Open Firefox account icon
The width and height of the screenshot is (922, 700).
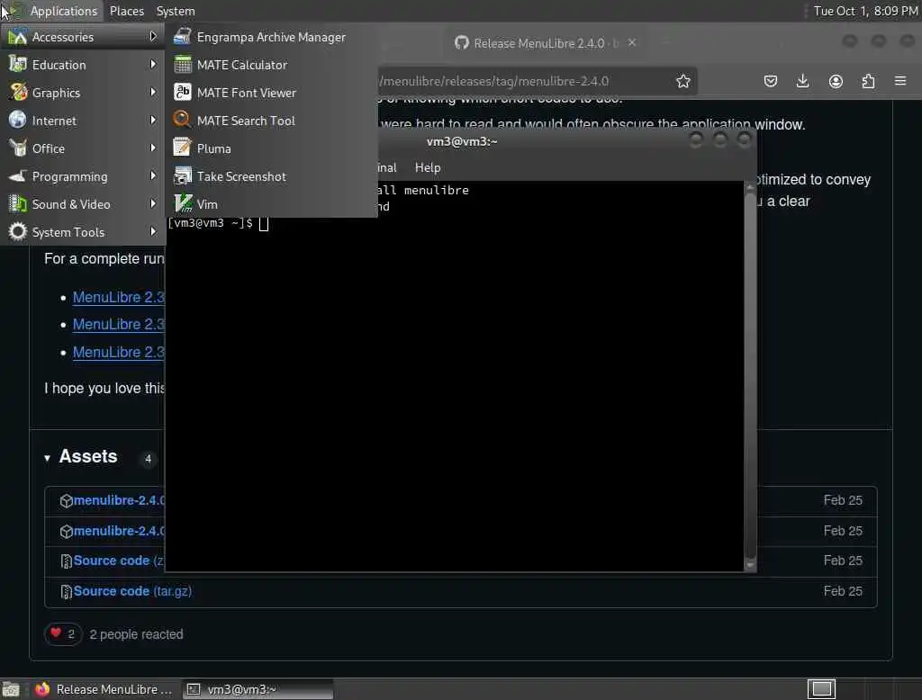tap(836, 81)
